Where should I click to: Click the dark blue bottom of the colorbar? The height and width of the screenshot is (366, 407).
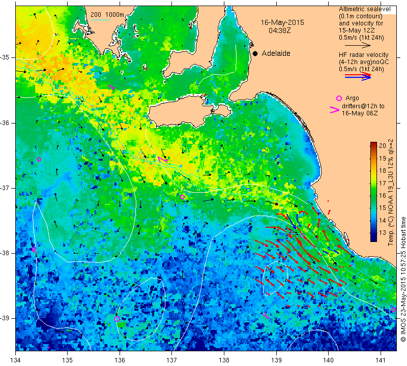(373, 238)
